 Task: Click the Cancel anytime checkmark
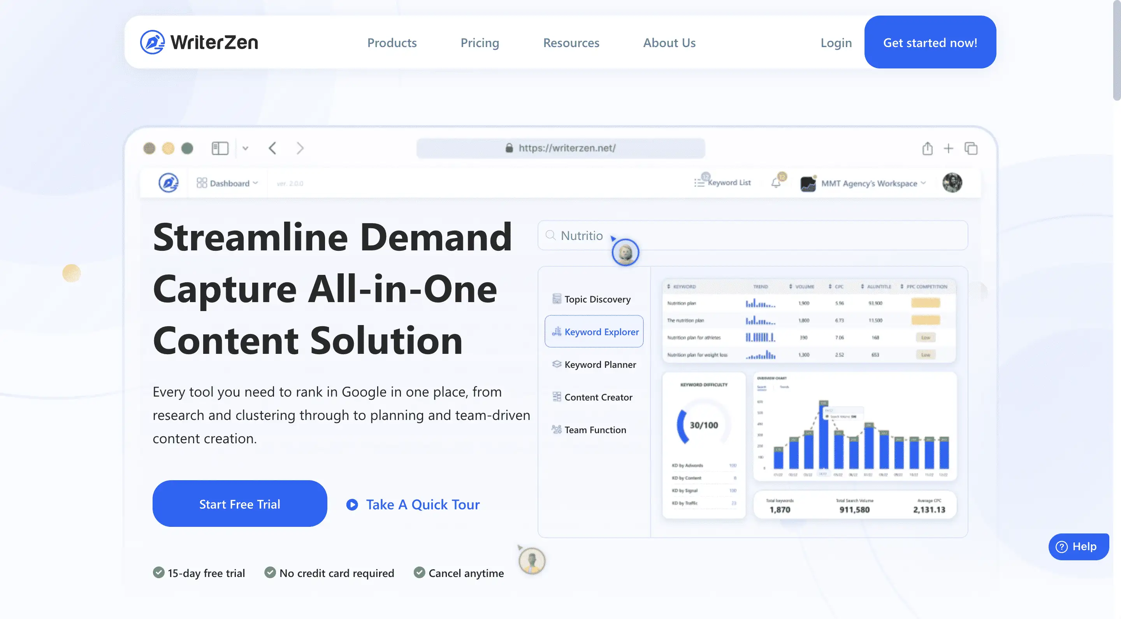419,572
